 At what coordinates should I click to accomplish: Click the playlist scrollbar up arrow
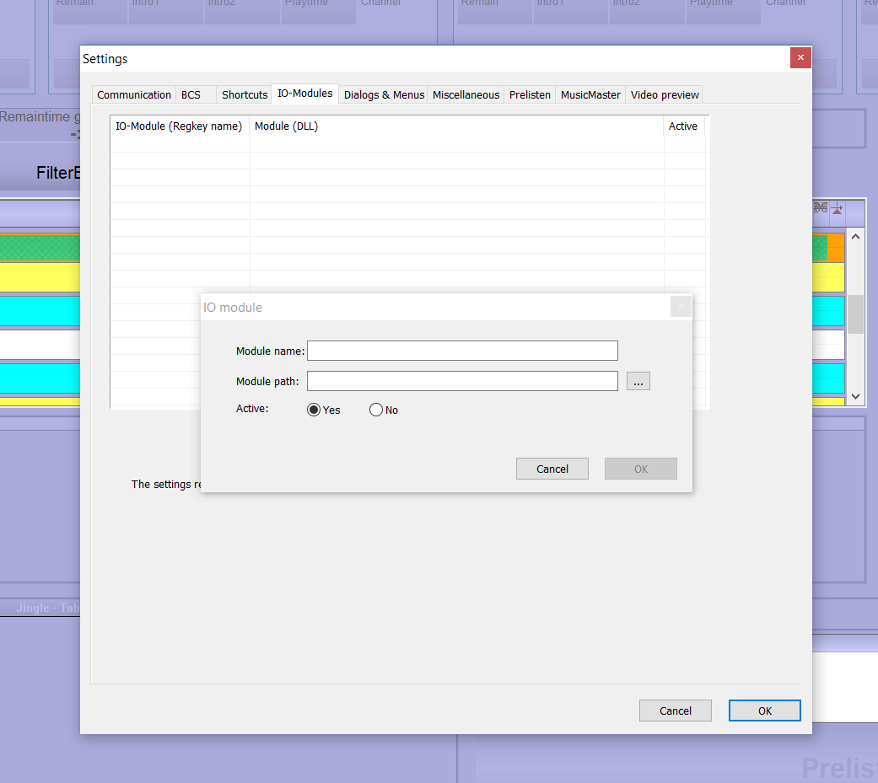click(855, 237)
